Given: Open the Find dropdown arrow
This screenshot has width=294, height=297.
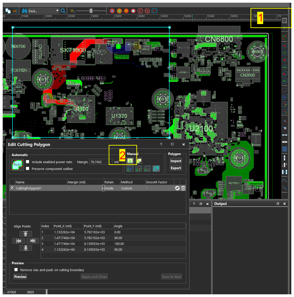Looking at the screenshot, I should pyautogui.click(x=57, y=11).
